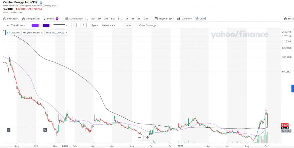
Task: Remove the MA (200,C,MA,0) indicator
Action: (66, 33)
